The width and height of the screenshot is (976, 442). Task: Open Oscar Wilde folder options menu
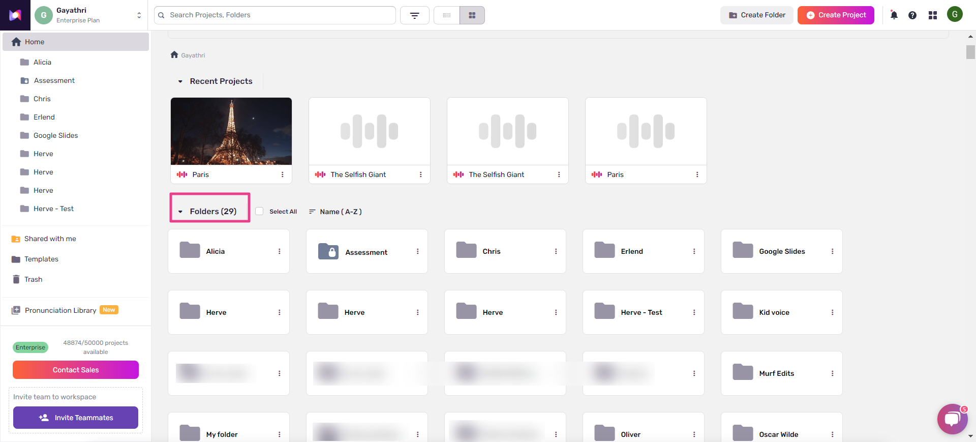click(833, 434)
